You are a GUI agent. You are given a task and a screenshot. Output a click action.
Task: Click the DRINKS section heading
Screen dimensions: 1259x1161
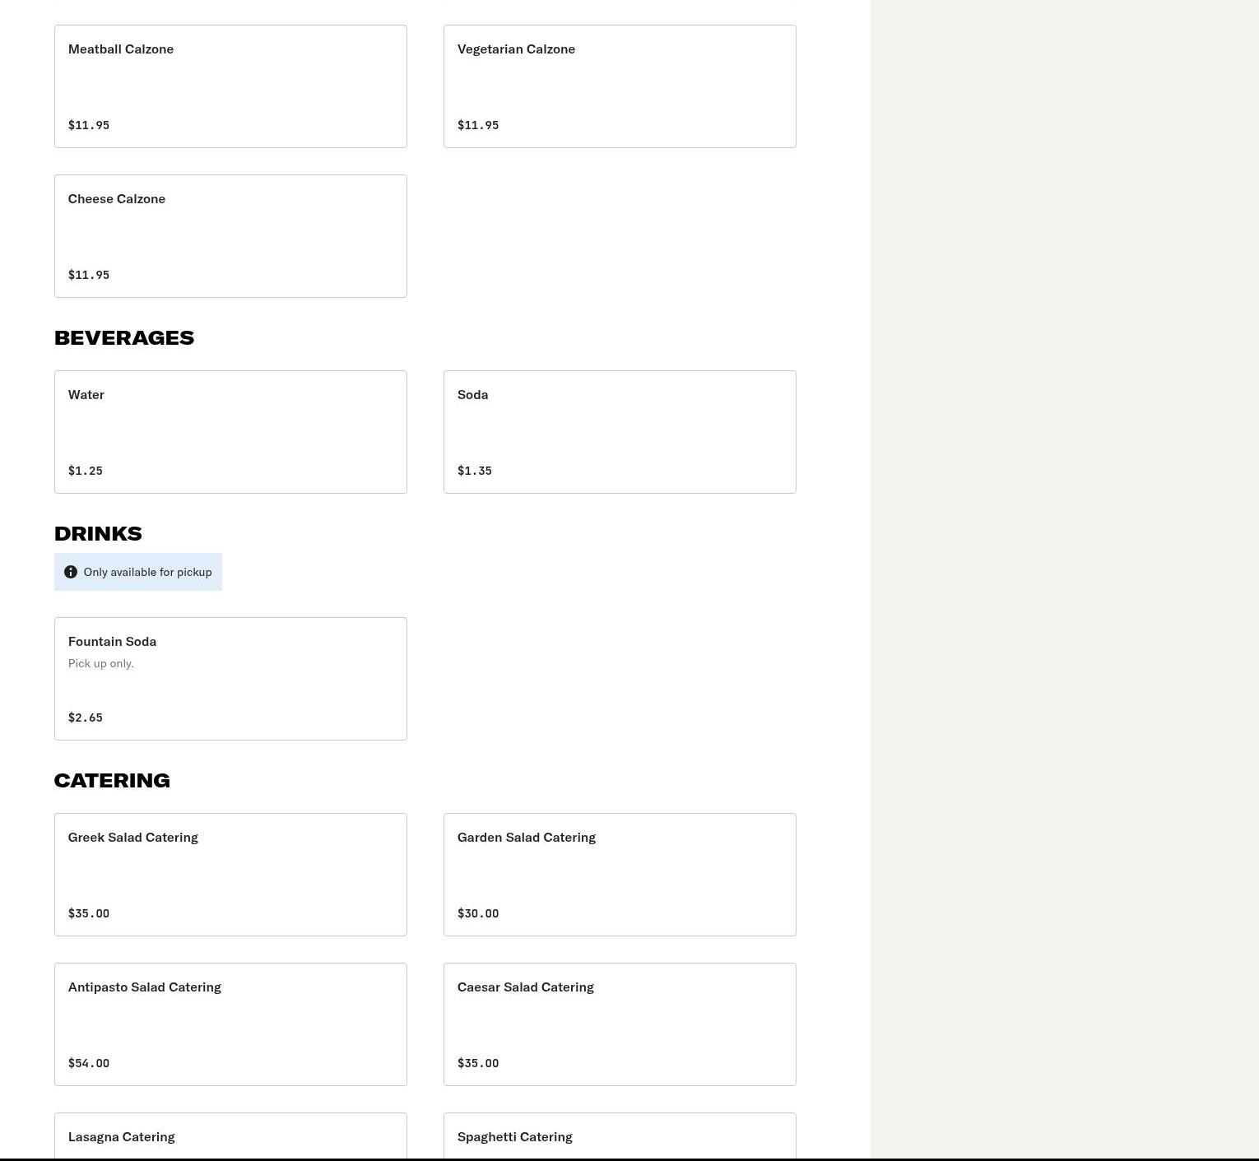[98, 534]
